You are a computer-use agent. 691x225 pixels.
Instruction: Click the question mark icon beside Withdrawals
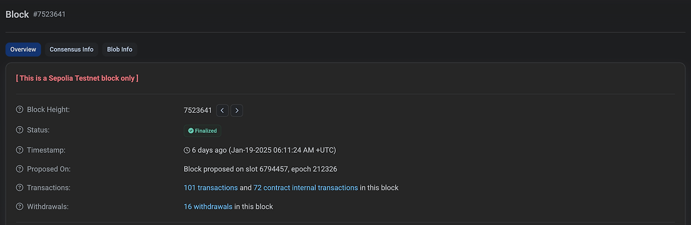(x=20, y=207)
